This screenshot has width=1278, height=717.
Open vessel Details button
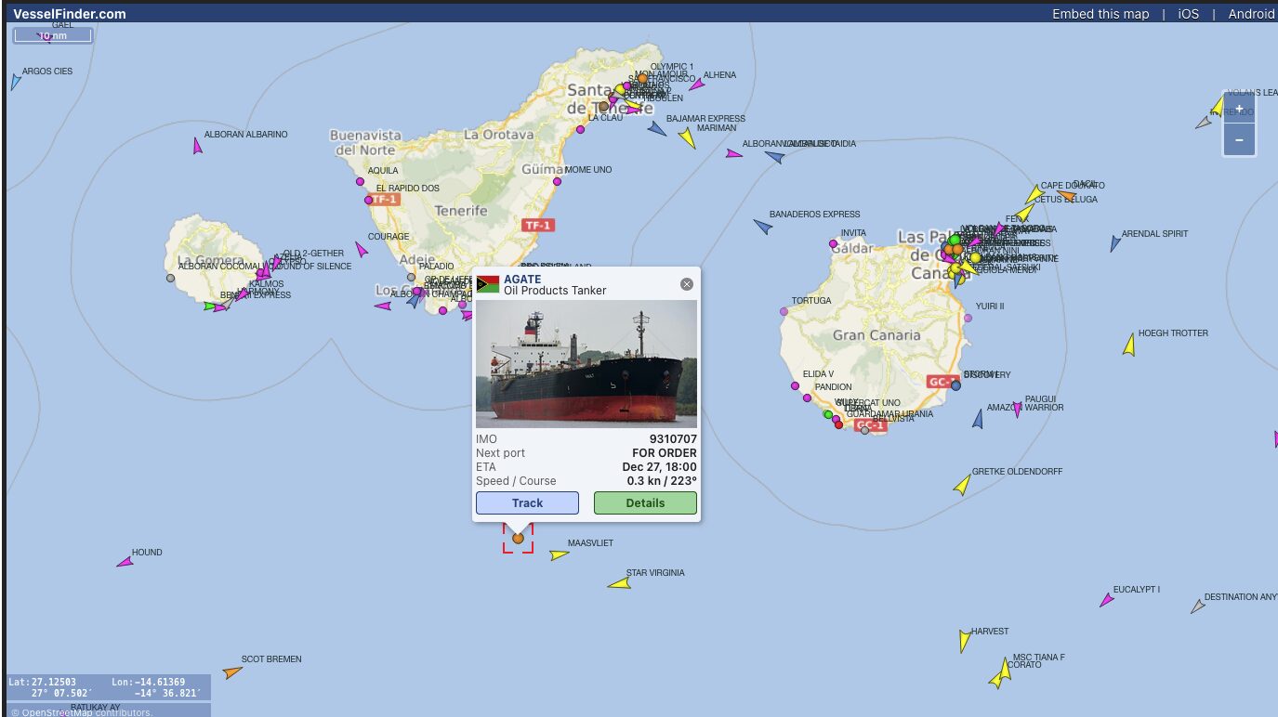[x=645, y=502]
